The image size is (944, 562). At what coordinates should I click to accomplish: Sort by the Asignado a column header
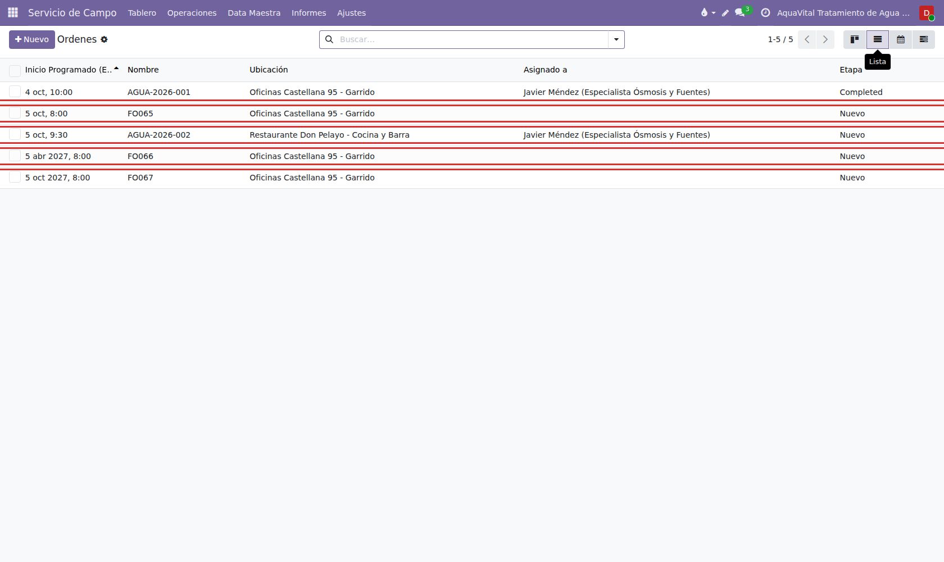point(545,70)
